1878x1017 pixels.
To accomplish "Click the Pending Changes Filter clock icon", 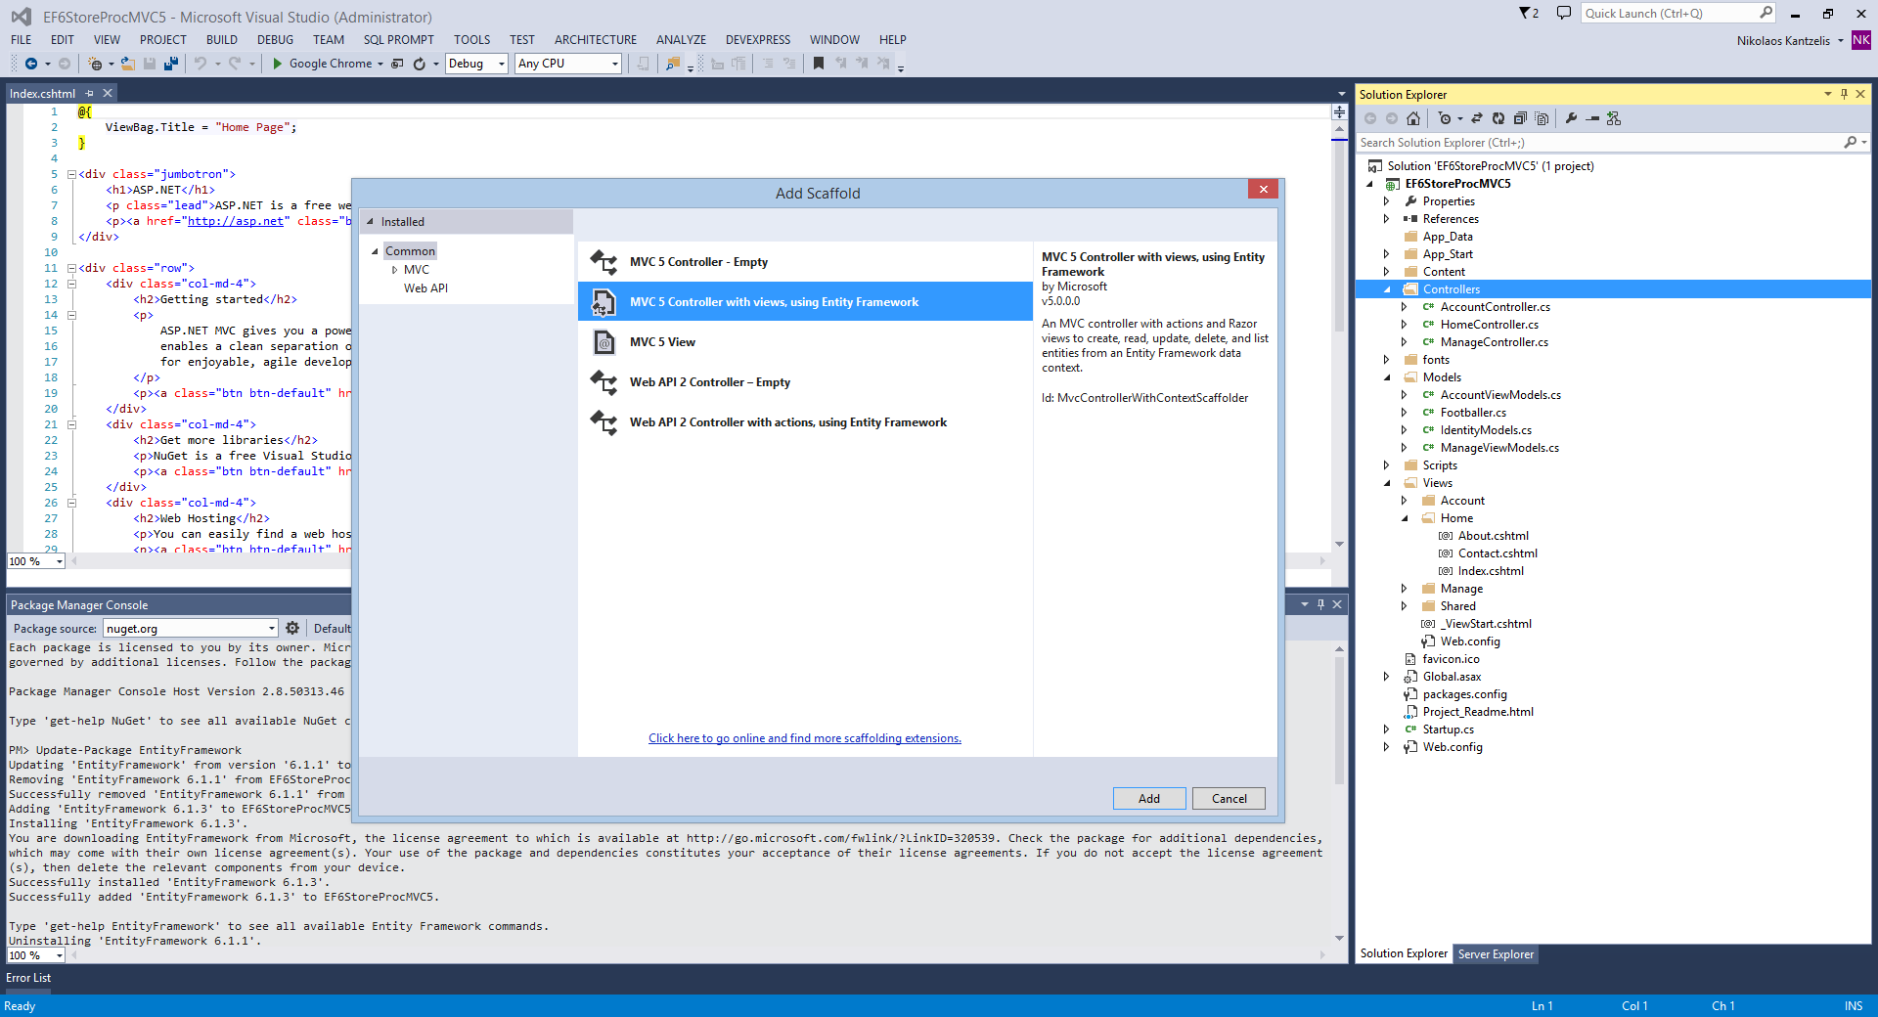I will point(1445,118).
